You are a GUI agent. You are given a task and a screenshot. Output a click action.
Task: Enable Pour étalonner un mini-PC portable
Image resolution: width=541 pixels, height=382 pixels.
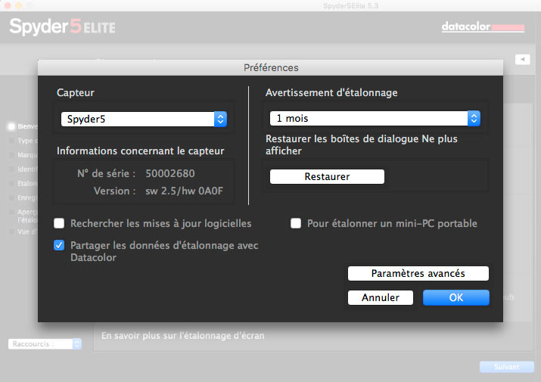tap(296, 223)
